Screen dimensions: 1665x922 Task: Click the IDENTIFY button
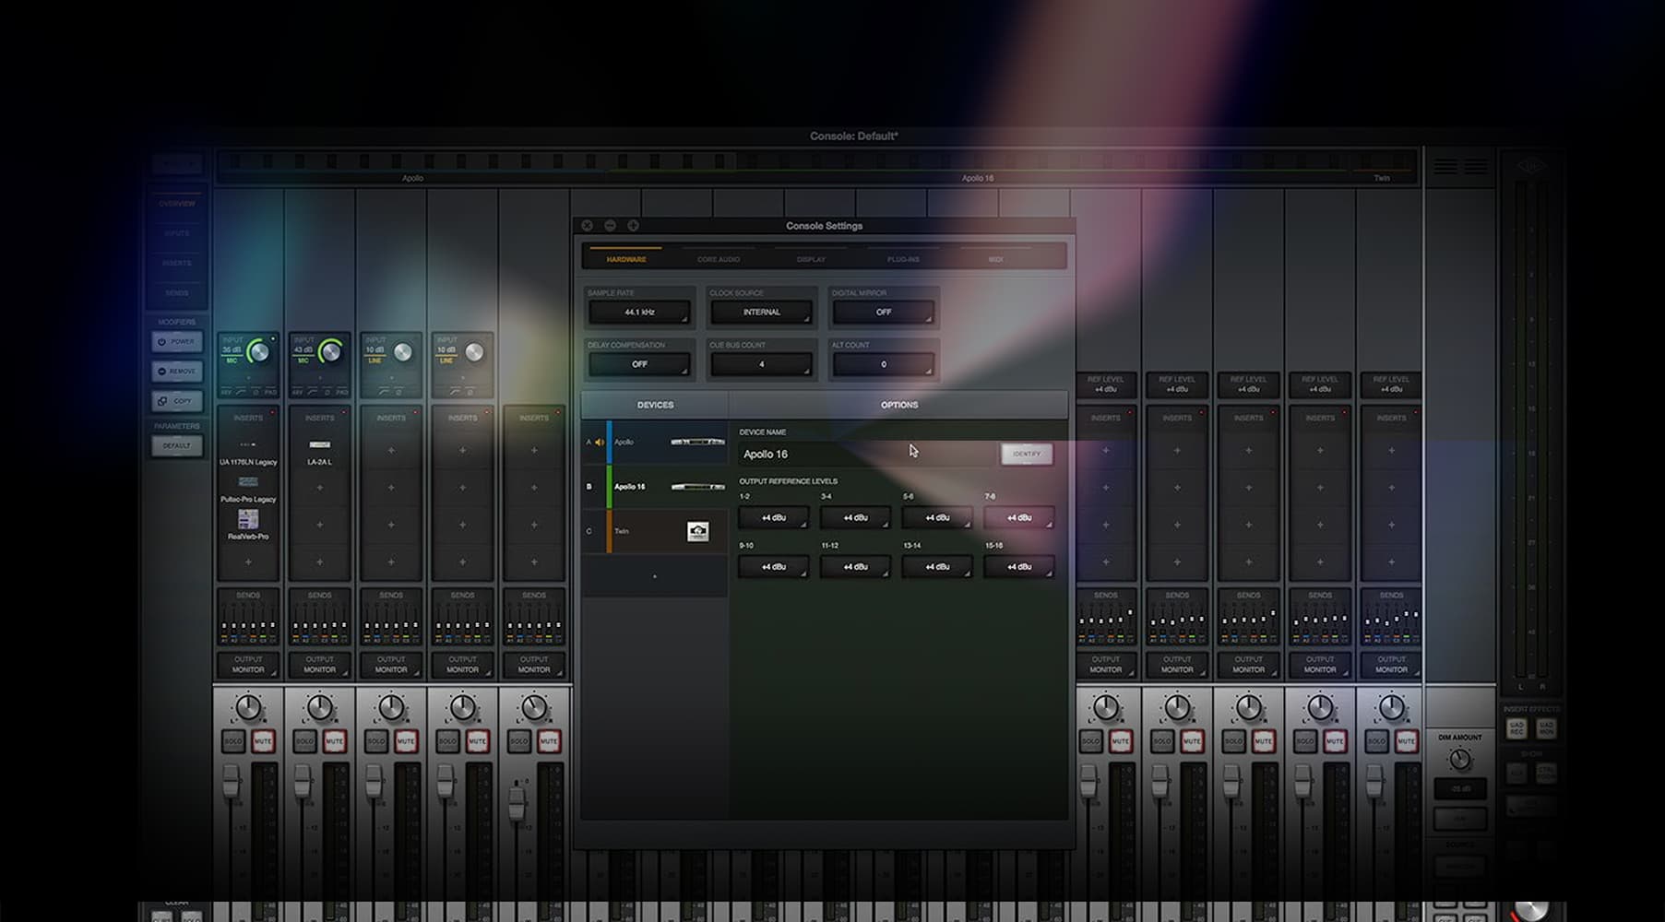pyautogui.click(x=1027, y=454)
